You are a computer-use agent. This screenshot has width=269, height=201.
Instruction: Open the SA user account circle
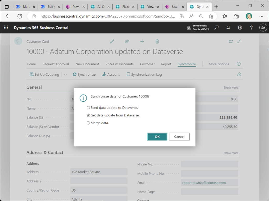click(263, 28)
